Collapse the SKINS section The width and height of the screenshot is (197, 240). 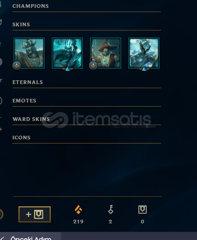pyautogui.click(x=87, y=24)
